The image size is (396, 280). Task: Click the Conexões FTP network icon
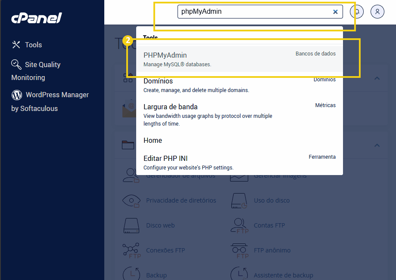(131, 250)
